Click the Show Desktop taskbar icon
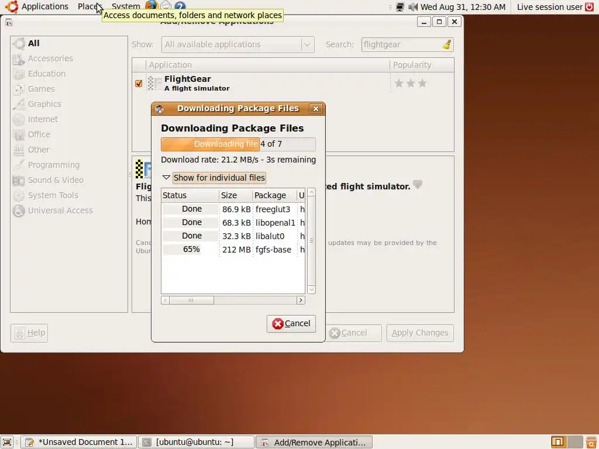This screenshot has height=449, width=599. [x=7, y=442]
